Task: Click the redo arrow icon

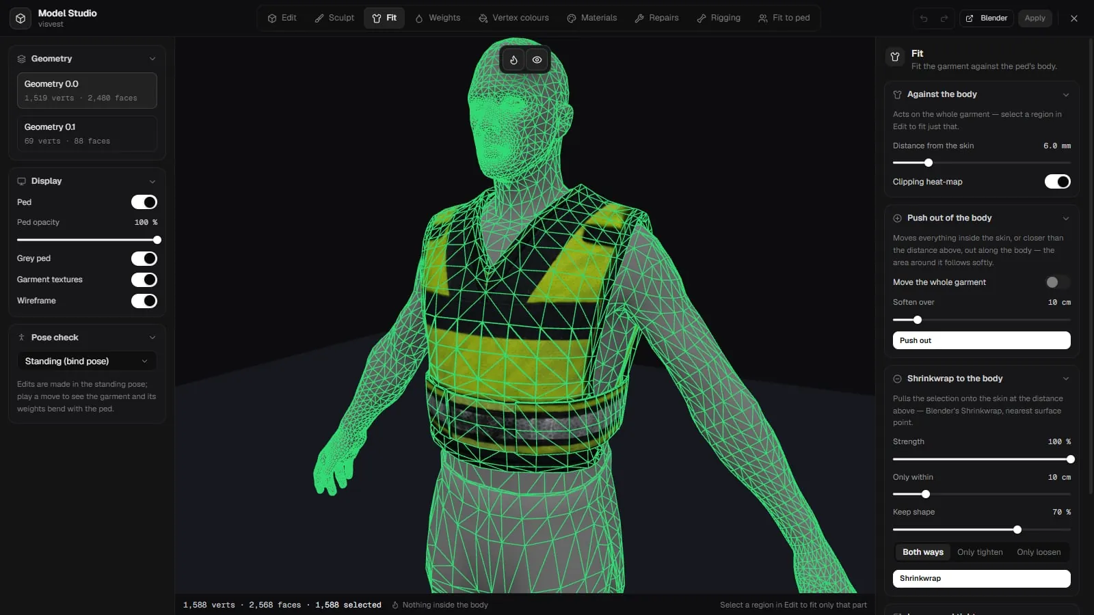Action: coord(944,18)
